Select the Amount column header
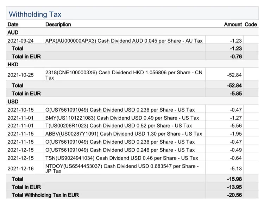Viewport: 264px width, 206px height. coord(233,25)
